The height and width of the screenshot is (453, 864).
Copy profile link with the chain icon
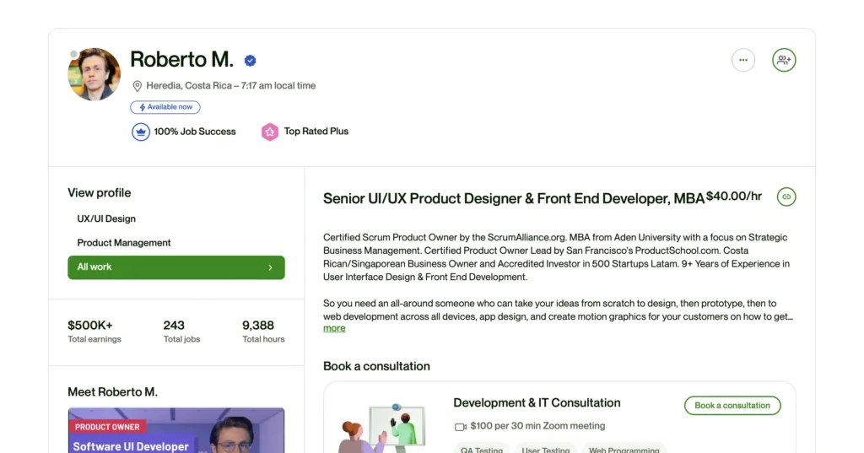point(786,197)
